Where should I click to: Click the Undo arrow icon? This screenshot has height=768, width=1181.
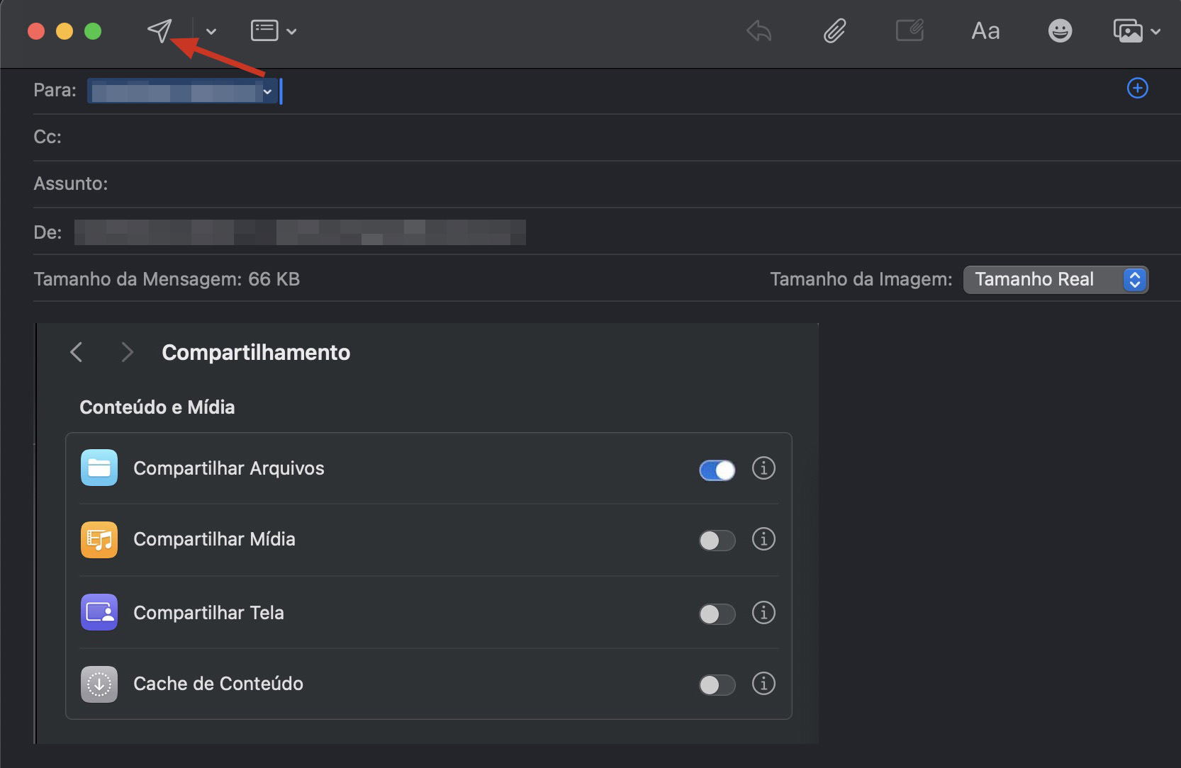[x=759, y=30]
